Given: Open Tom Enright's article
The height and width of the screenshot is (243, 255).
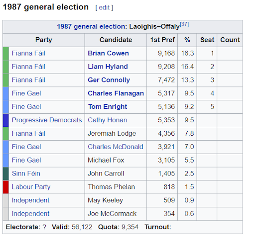Looking at the screenshot, I should point(108,107).
